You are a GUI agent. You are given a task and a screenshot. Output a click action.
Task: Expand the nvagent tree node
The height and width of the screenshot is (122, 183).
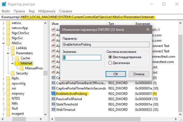[4, 114]
